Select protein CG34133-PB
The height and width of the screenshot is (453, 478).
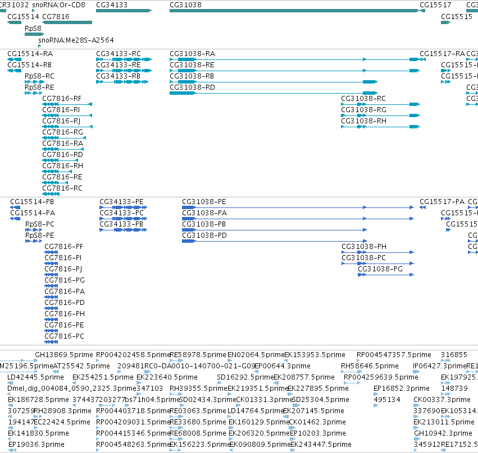point(121,224)
